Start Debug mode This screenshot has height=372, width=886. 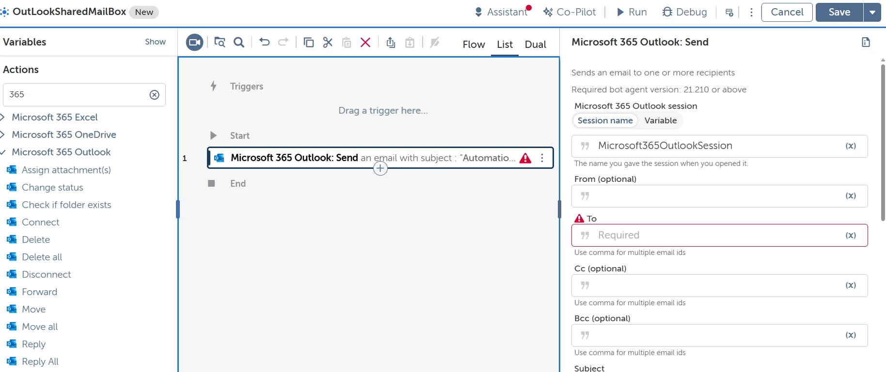pyautogui.click(x=684, y=12)
